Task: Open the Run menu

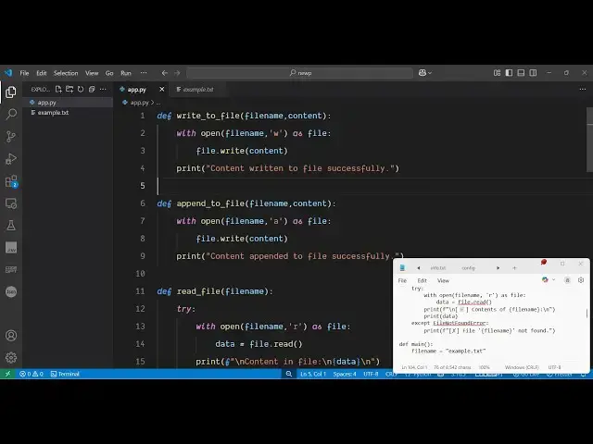Action: click(x=126, y=73)
